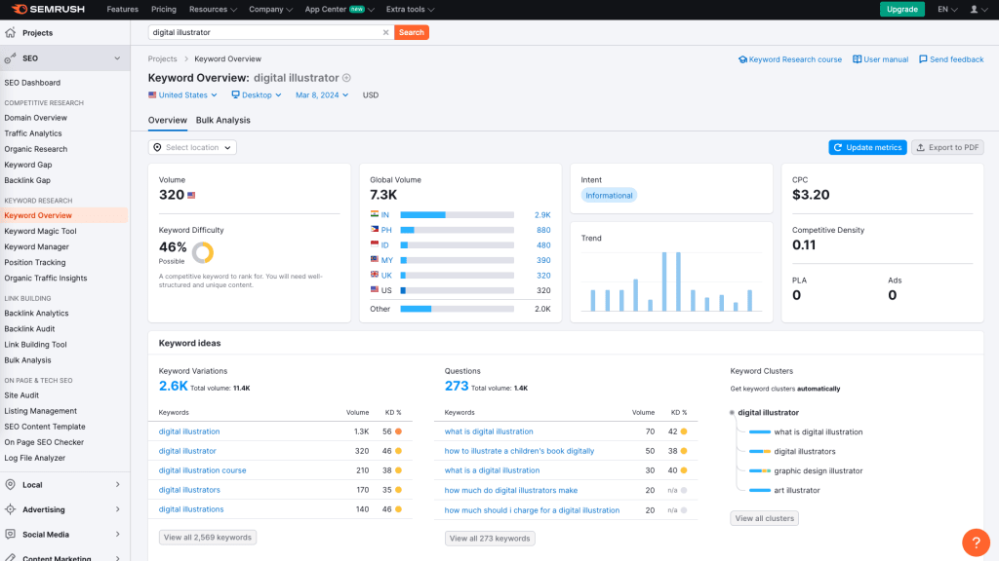Click the India flag in Global Volume
The height and width of the screenshot is (561, 999).
375,214
